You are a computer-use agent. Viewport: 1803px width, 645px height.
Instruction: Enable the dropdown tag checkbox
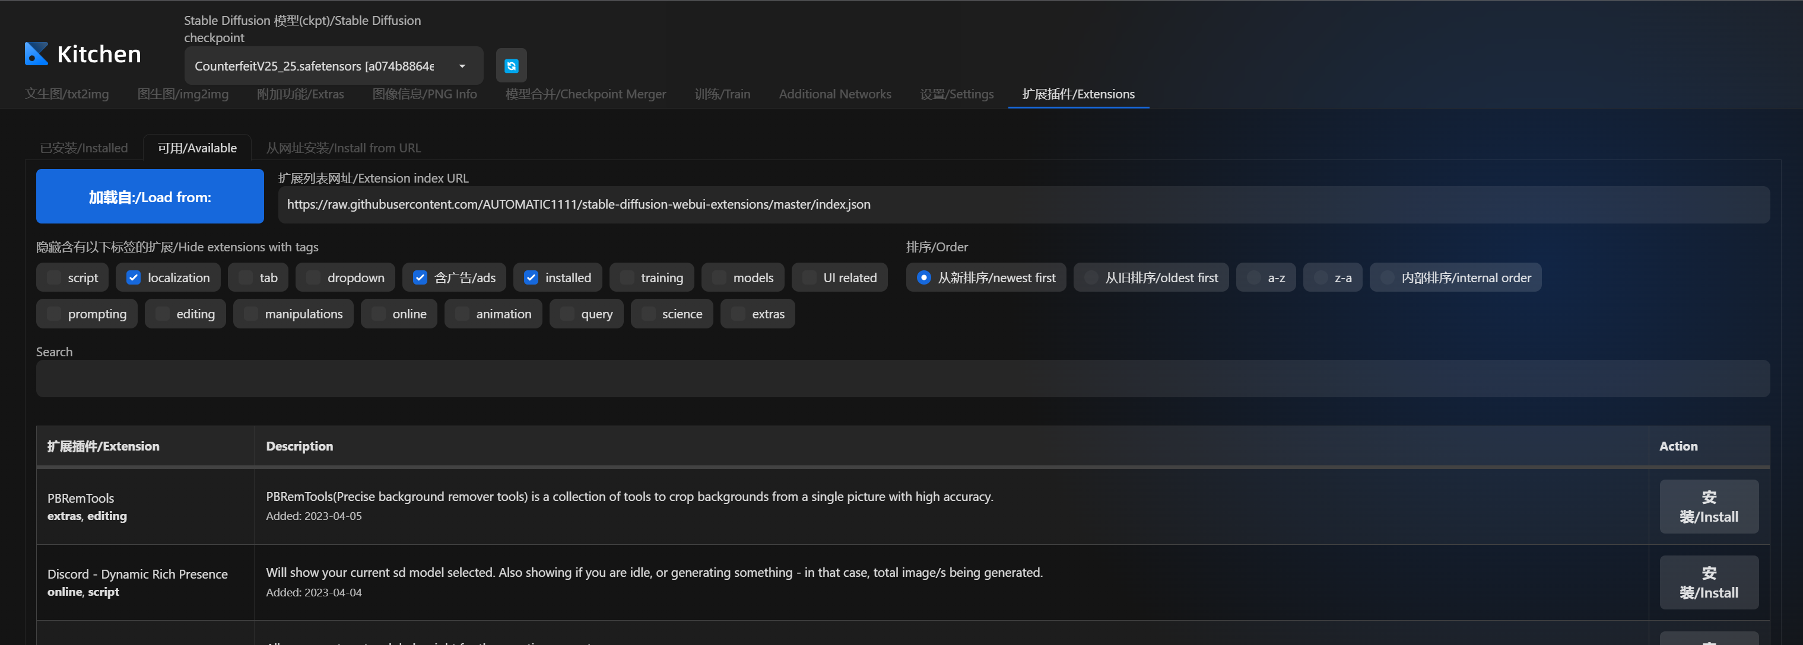(x=313, y=277)
